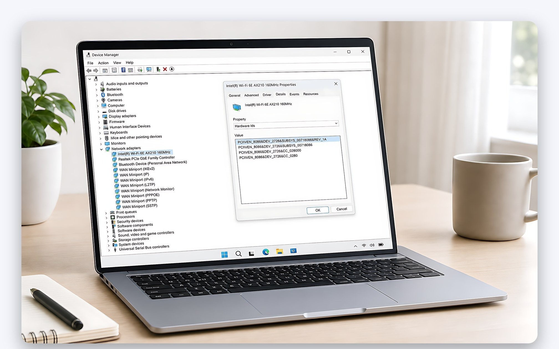Click the Forward arrow in Device Manager toolbar
559x349 pixels.
point(96,71)
